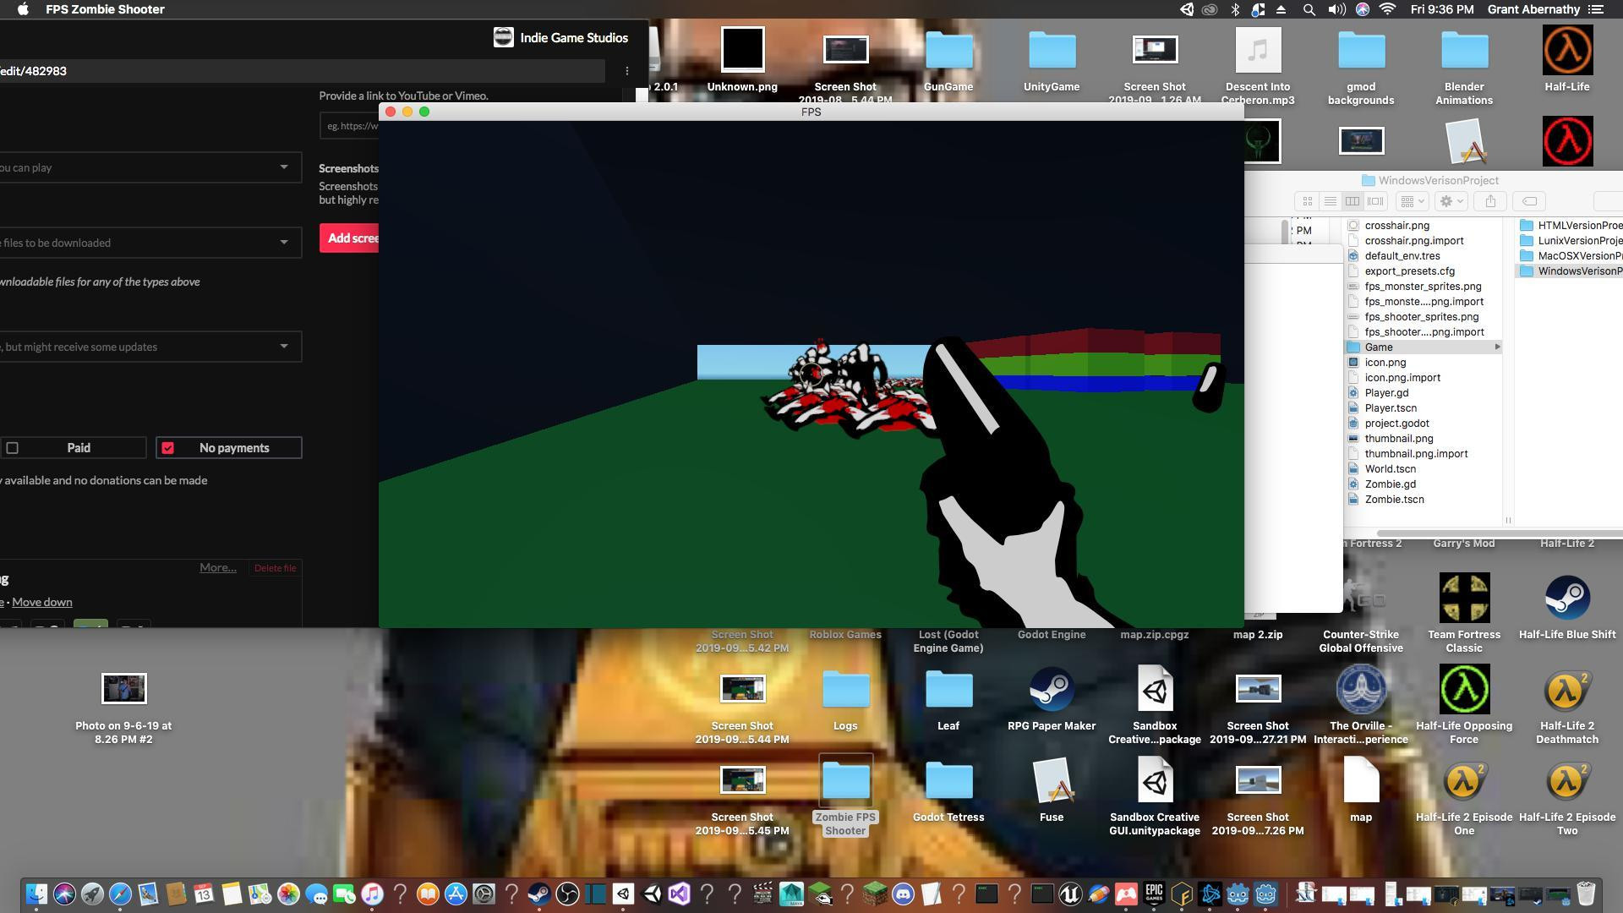The height and width of the screenshot is (913, 1623).
Task: Open Safari from the dock
Action: click(120, 894)
